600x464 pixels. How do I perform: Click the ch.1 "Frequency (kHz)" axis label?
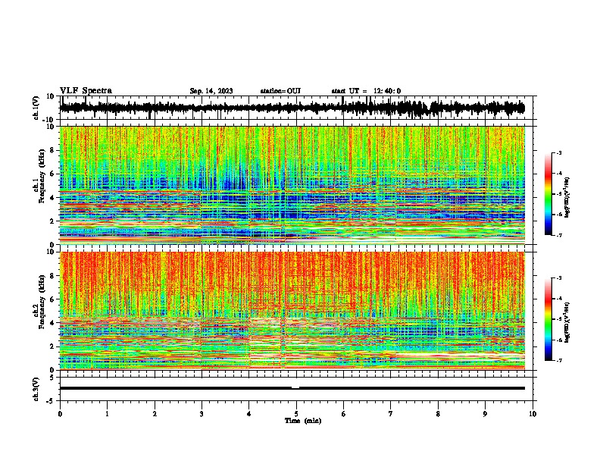point(42,177)
